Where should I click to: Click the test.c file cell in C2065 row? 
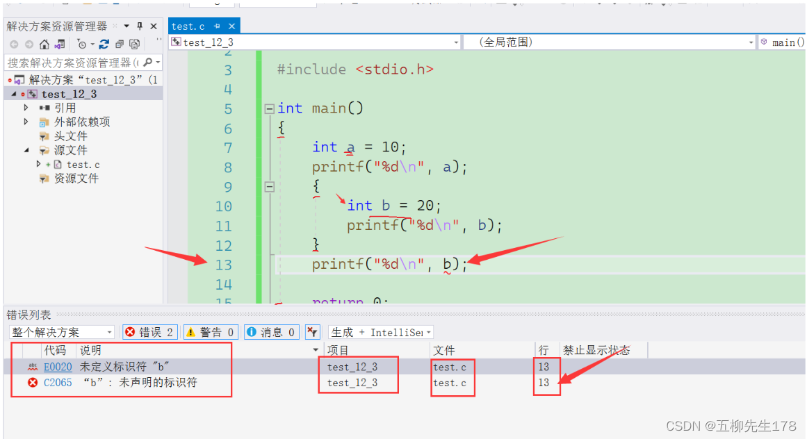point(450,383)
